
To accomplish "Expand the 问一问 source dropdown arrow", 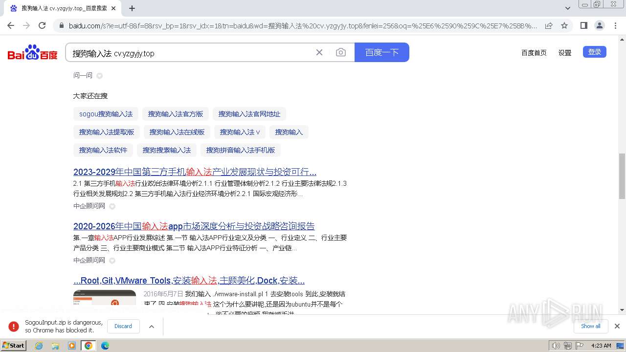I will [x=100, y=76].
